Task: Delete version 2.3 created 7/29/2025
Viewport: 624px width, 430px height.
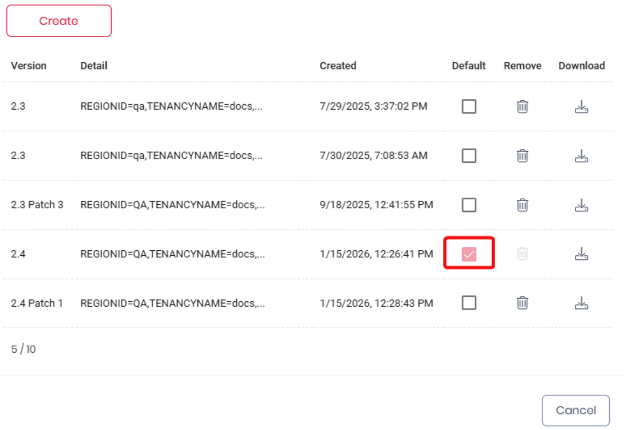Action: 522,107
